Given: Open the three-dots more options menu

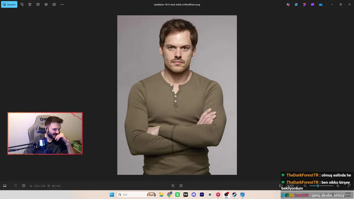Looking at the screenshot, I should tap(62, 4).
